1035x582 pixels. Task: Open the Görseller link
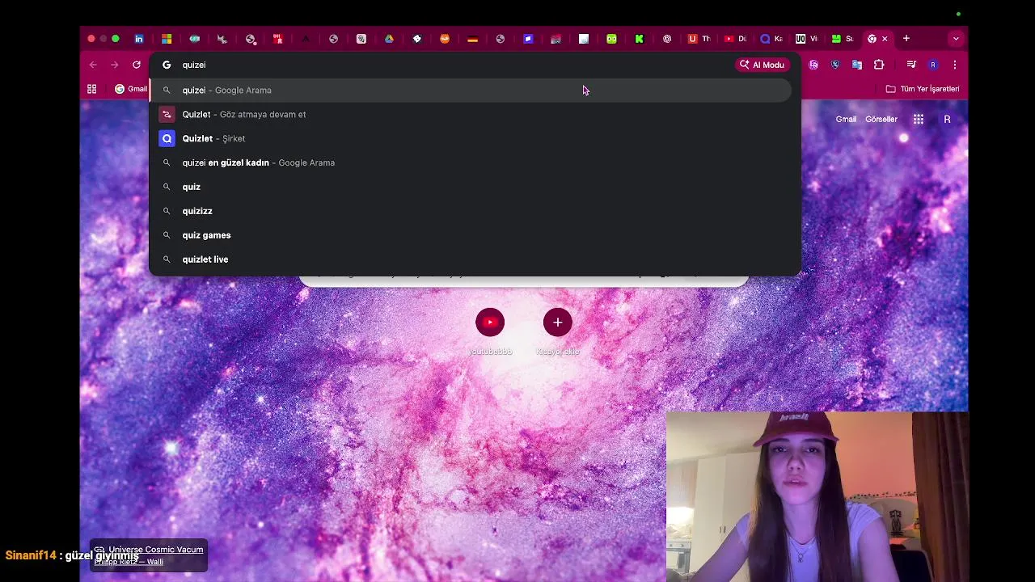tap(881, 119)
